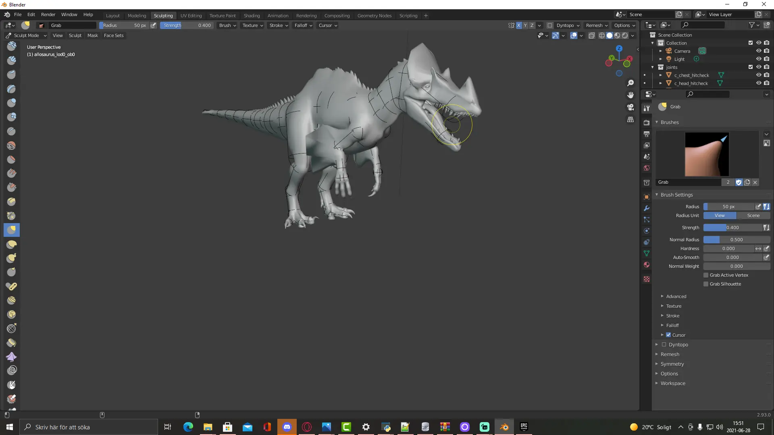Open the Material properties tab icon
774x435 pixels.
[x=647, y=265]
